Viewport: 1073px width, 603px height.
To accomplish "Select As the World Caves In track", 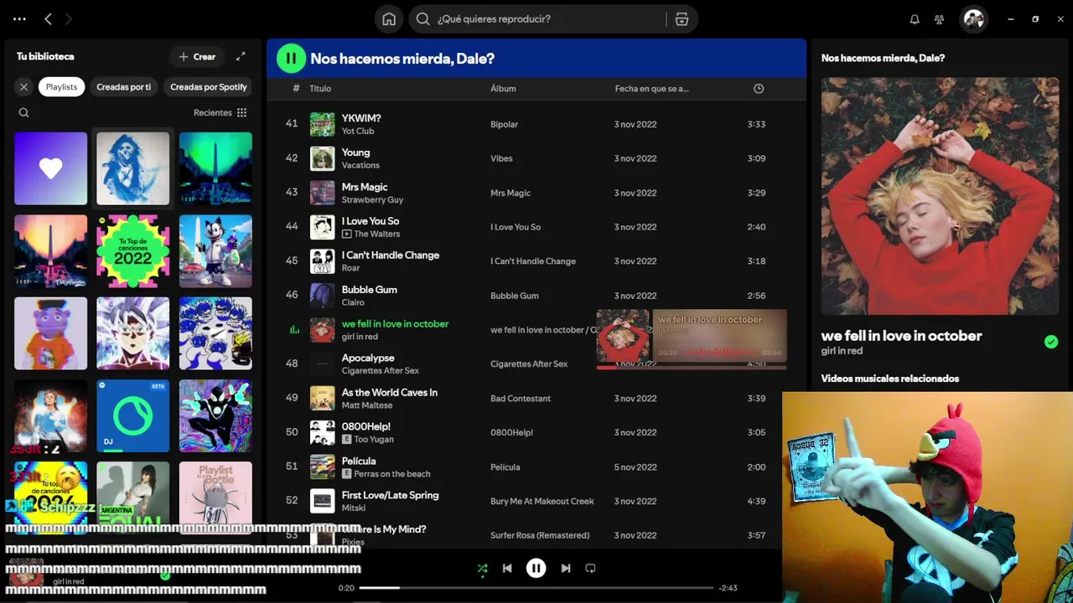I will (x=390, y=392).
